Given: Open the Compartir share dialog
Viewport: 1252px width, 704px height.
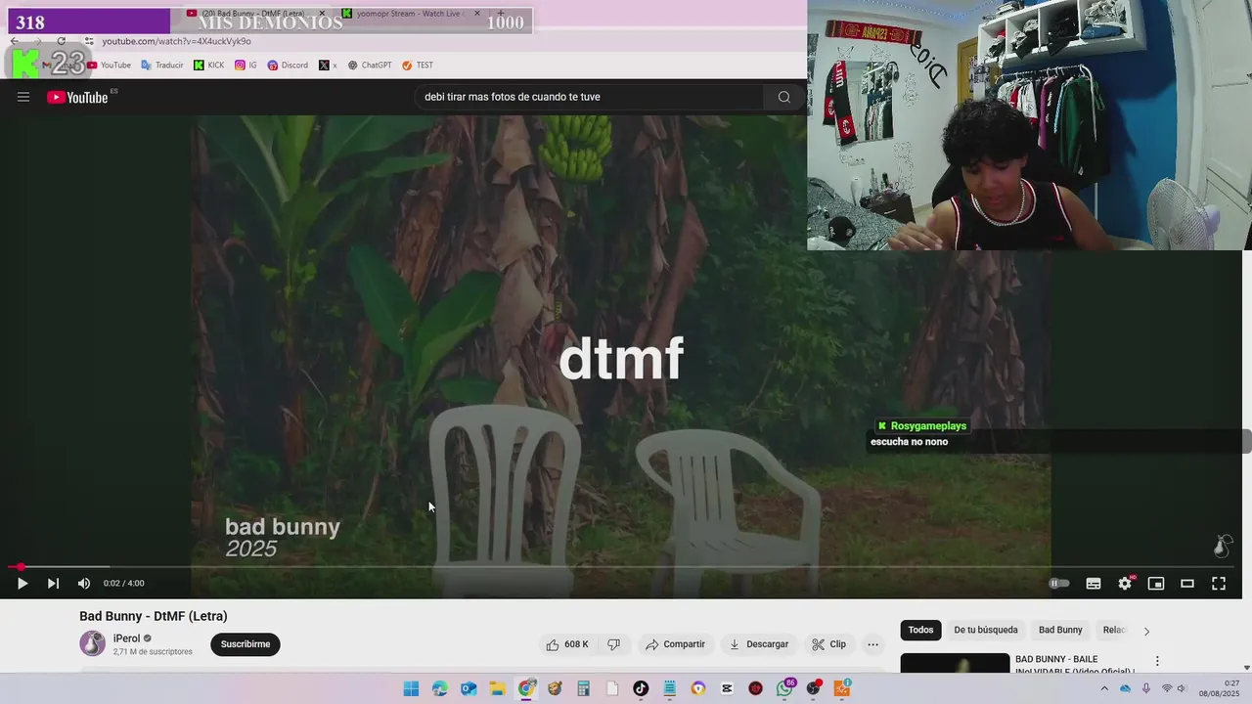Looking at the screenshot, I should click(x=675, y=644).
